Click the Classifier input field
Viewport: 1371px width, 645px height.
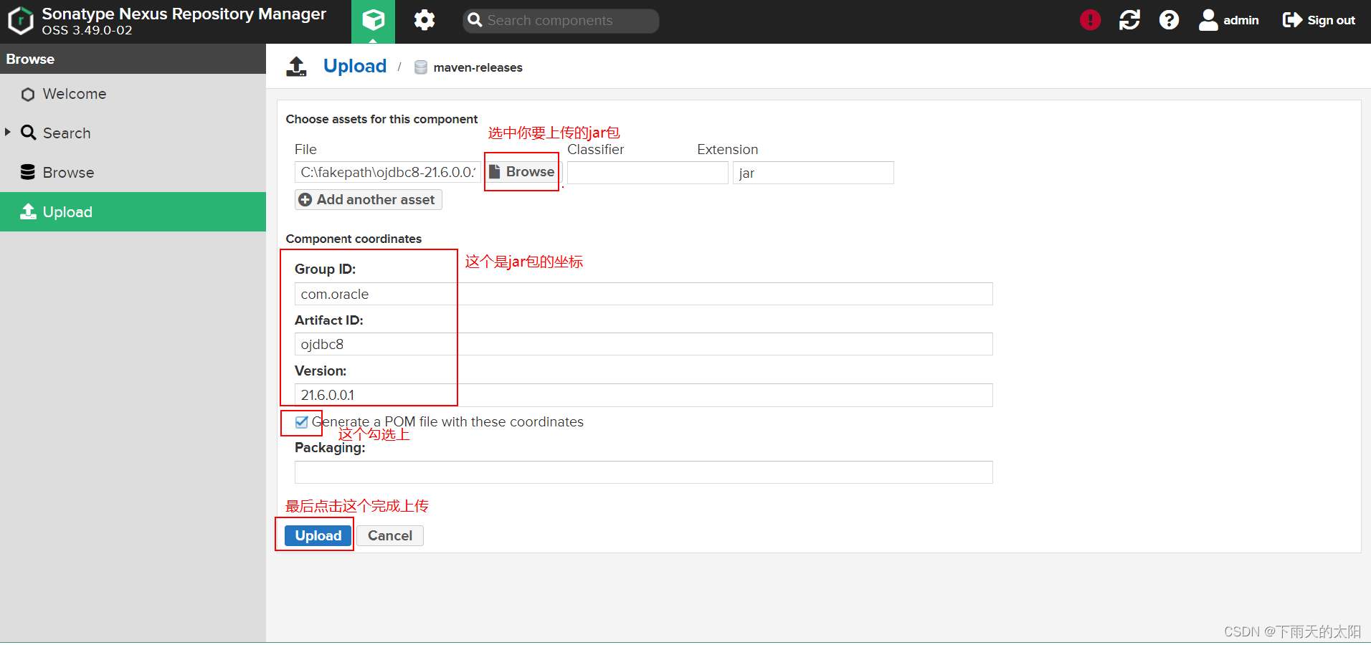647,173
